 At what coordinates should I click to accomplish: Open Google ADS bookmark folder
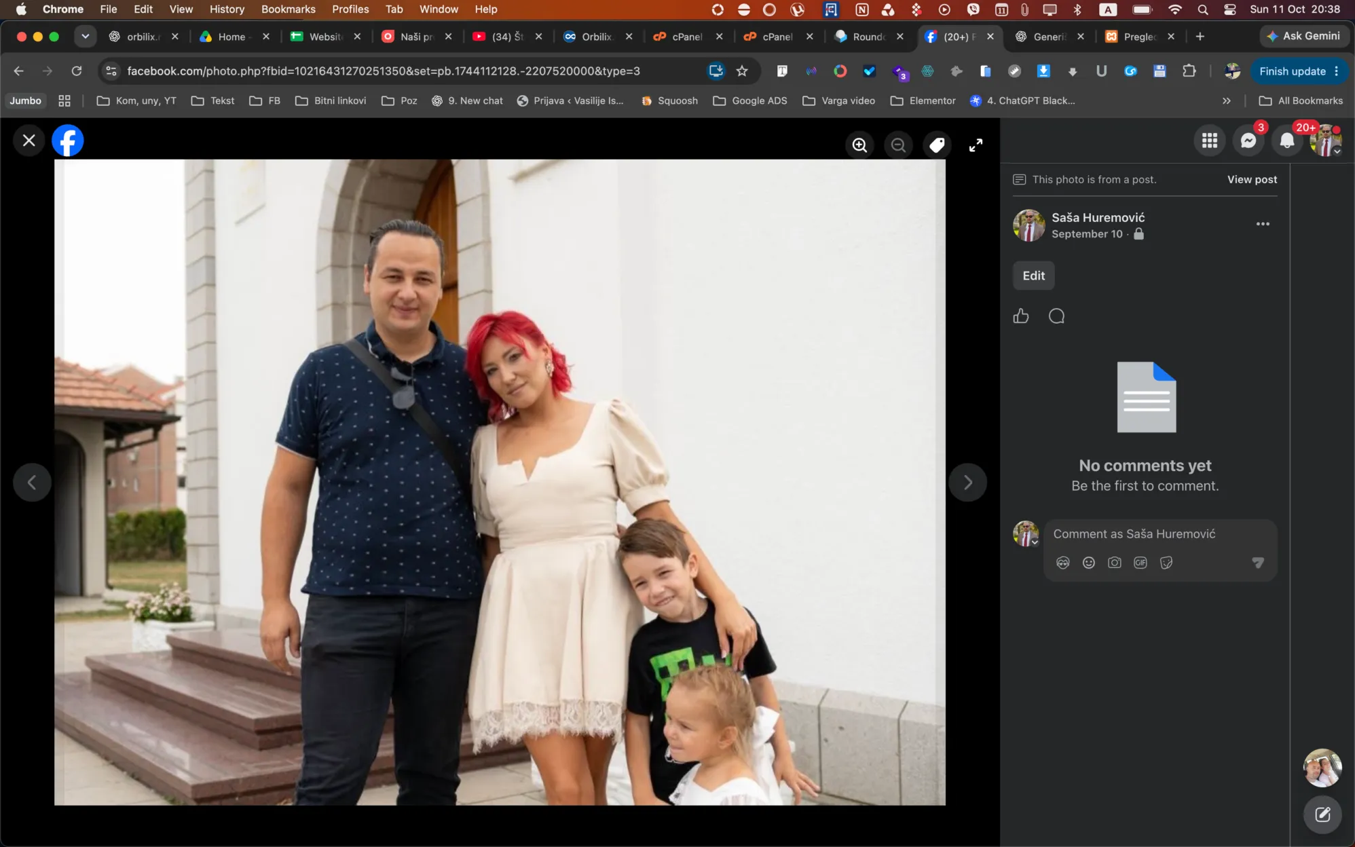(x=750, y=100)
